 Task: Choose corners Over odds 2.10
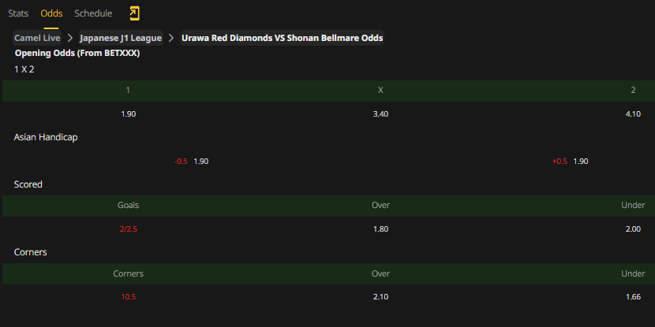(x=380, y=297)
